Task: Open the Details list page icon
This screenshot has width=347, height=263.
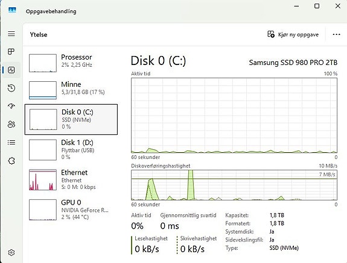Action: (11, 142)
